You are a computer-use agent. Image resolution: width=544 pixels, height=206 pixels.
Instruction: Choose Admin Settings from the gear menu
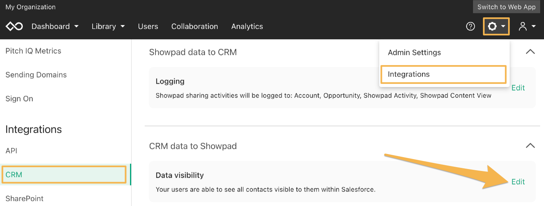pos(414,52)
